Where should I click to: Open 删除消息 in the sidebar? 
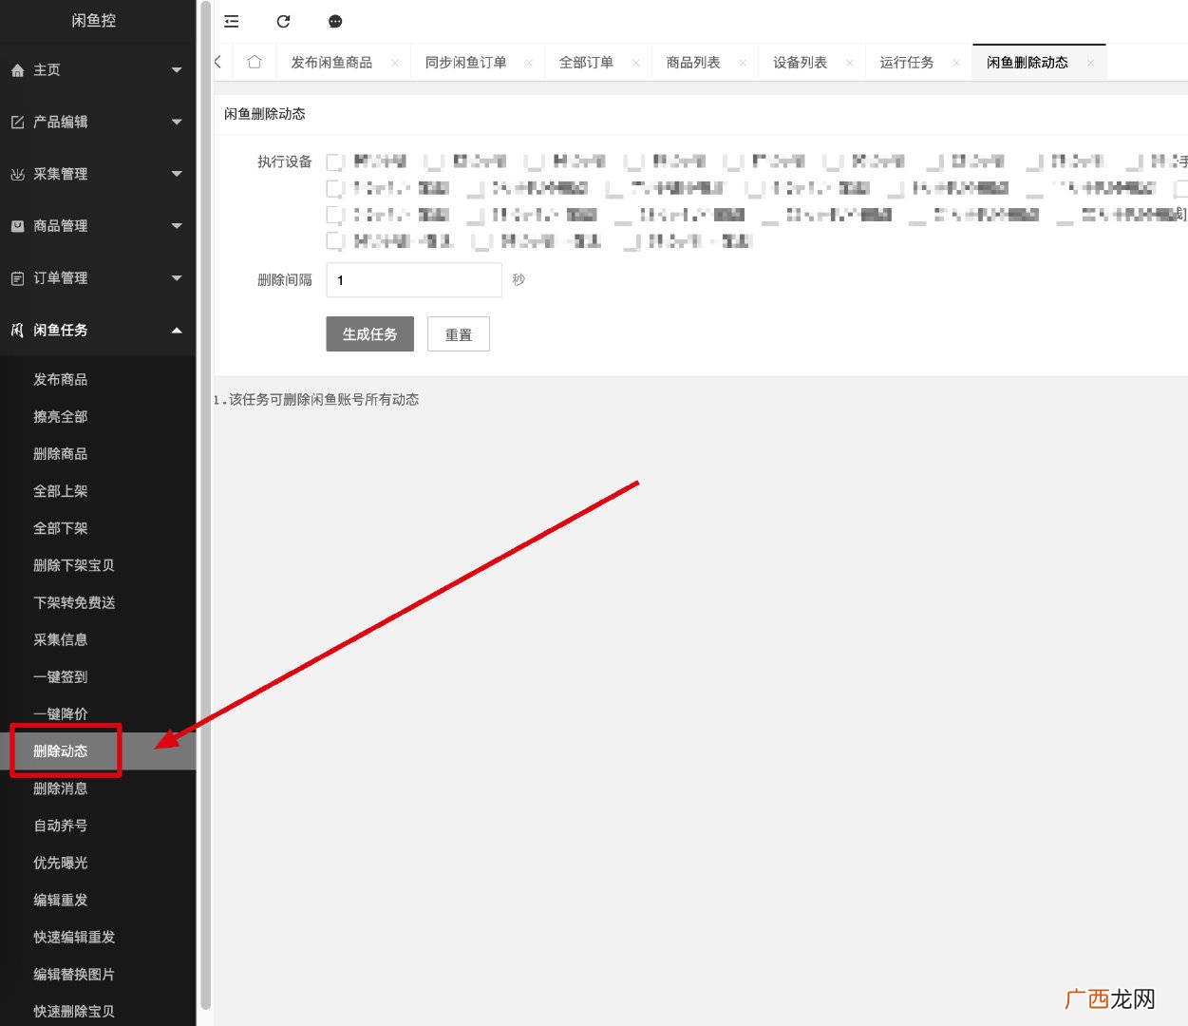(x=61, y=788)
